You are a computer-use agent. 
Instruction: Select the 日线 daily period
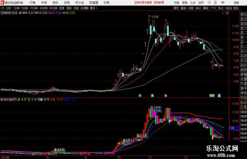pyautogui.click(x=62, y=8)
